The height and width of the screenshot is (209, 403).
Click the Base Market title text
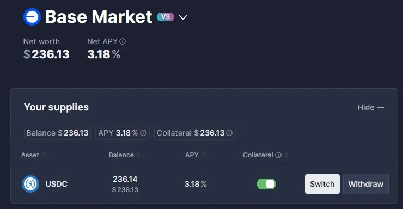99,17
